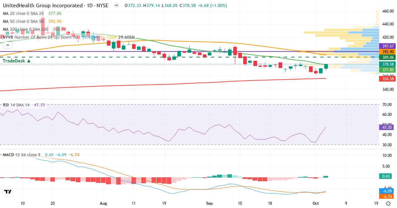
Task: Click the Aug label on time axis
Action: tap(104, 203)
